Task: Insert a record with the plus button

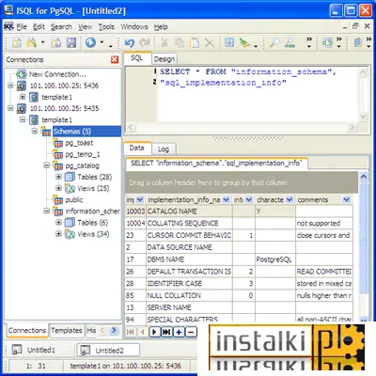Action: [179, 332]
